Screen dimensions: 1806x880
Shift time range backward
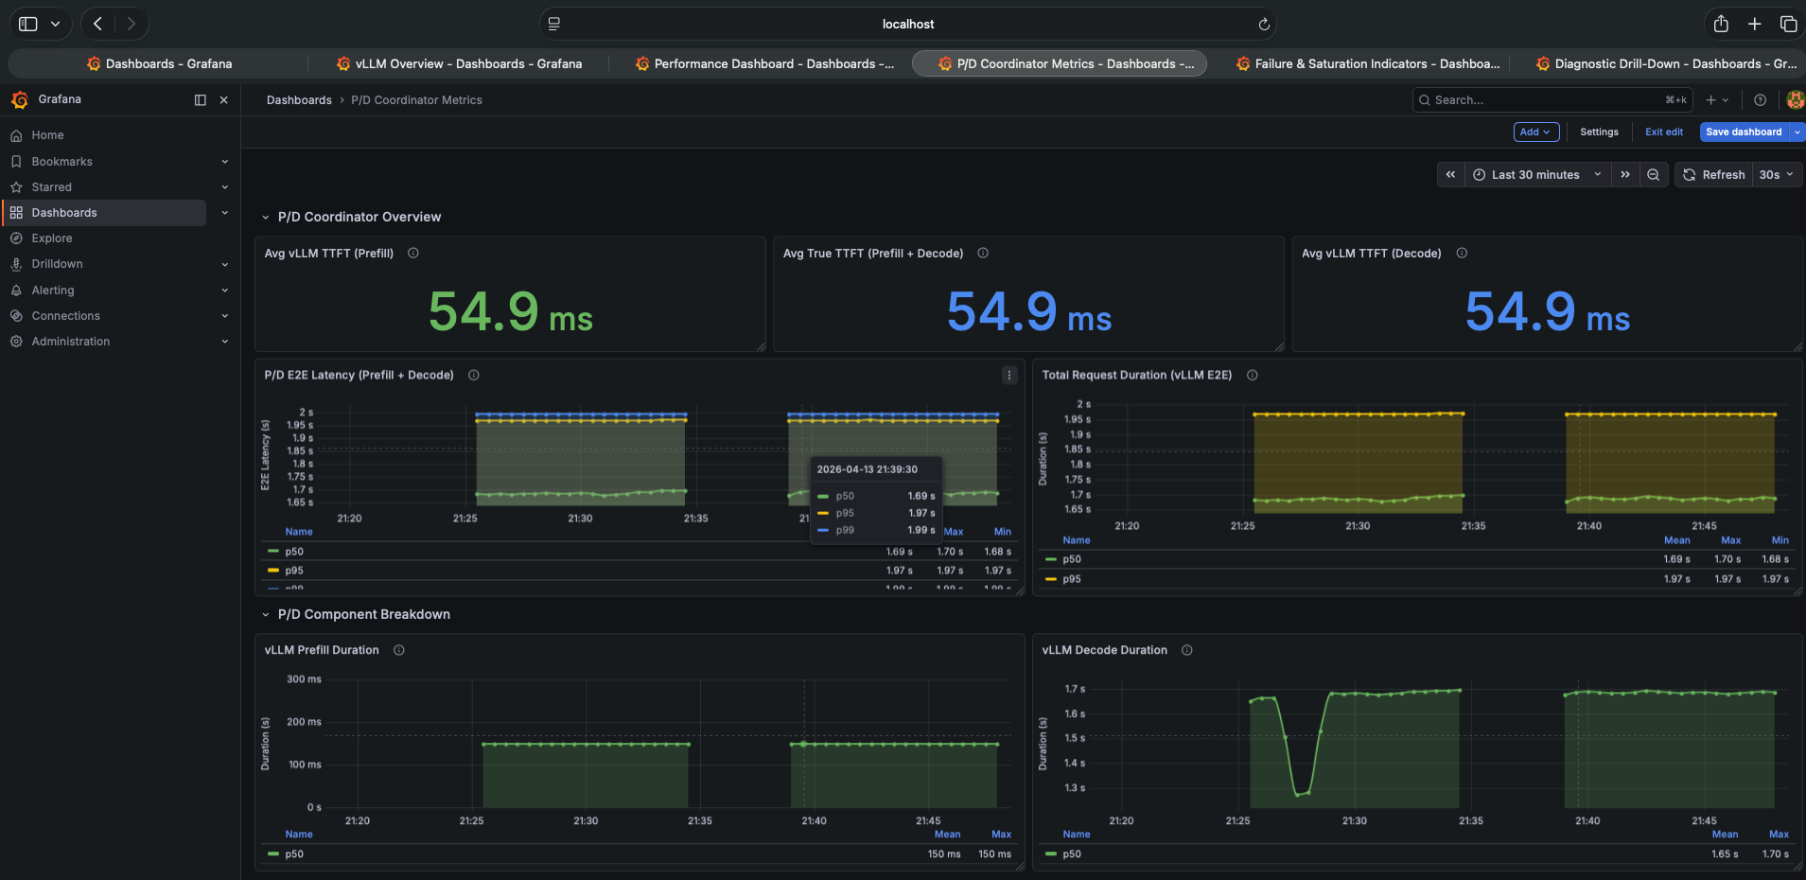pyautogui.click(x=1450, y=175)
